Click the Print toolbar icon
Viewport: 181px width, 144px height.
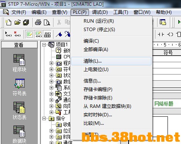coord(38,22)
